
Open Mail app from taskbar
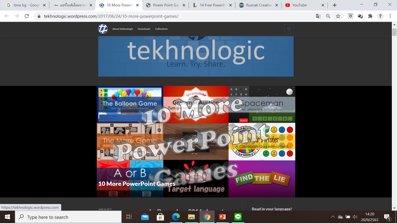145,217
